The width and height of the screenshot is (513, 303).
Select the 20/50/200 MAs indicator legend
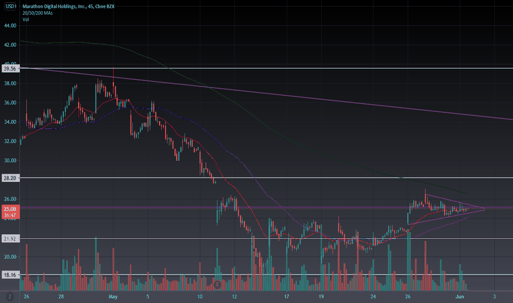37,13
